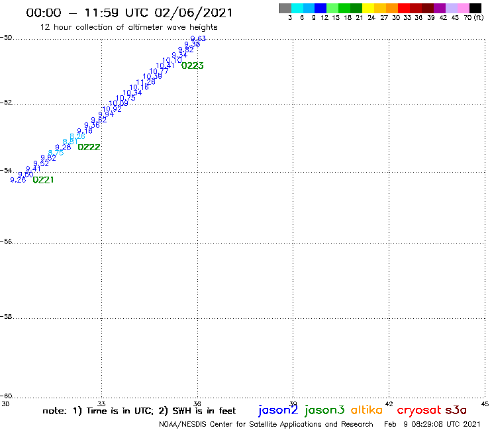This screenshot has height=430, width=490.
Task: Click the red 'cryosat' legend label
Action: 419,411
